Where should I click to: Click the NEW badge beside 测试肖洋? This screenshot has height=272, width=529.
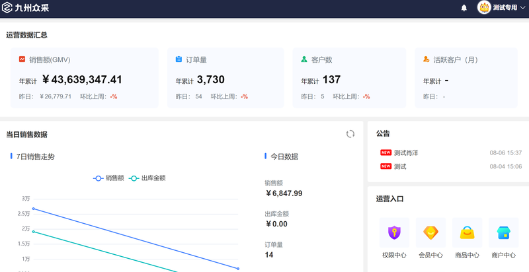pyautogui.click(x=386, y=153)
